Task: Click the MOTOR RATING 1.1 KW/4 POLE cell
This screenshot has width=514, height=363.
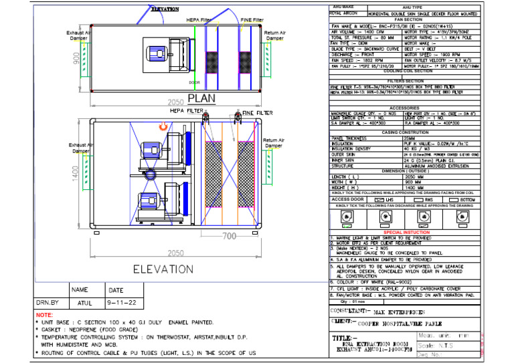Action: (x=441, y=37)
